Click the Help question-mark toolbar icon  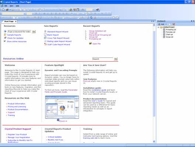[97, 10]
